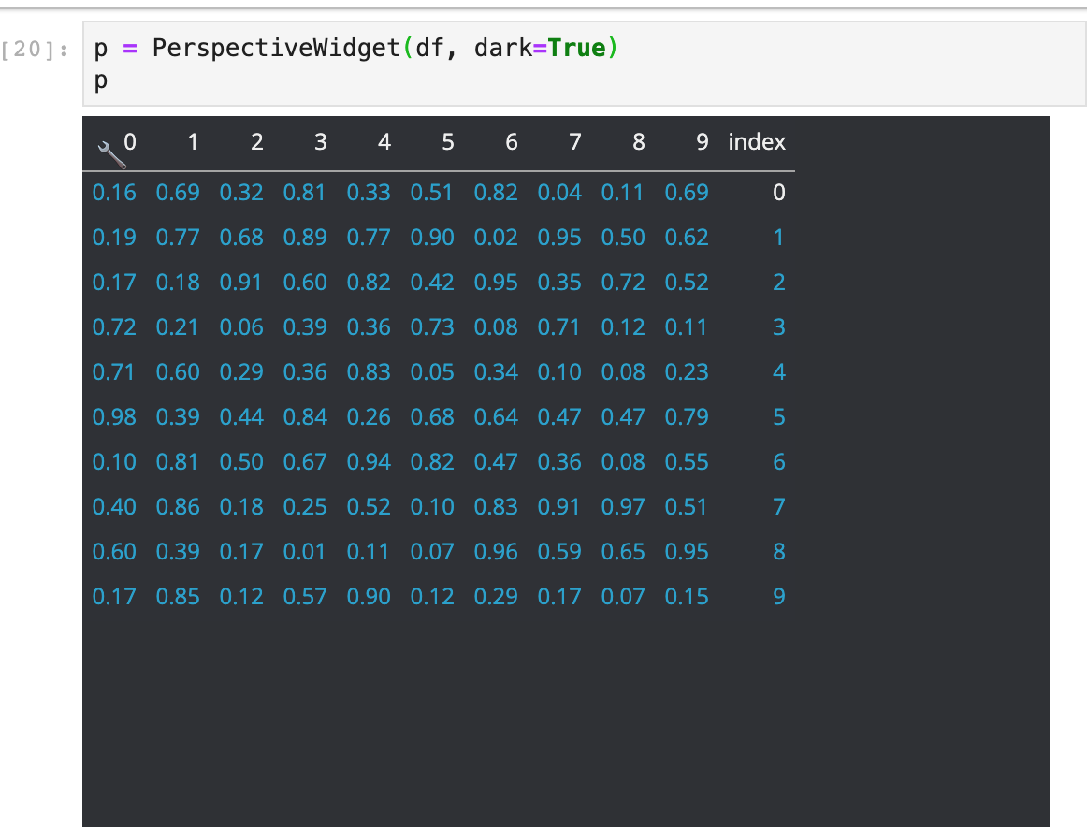Click cell value 0.96 in row index 8

496,551
